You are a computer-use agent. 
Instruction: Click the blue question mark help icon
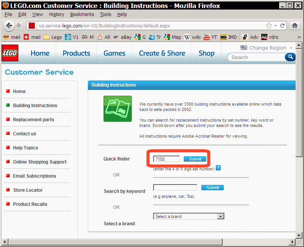pos(218,168)
